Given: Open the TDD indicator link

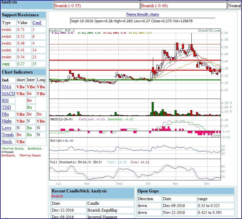Looking at the screenshot, I should coord(6,107).
